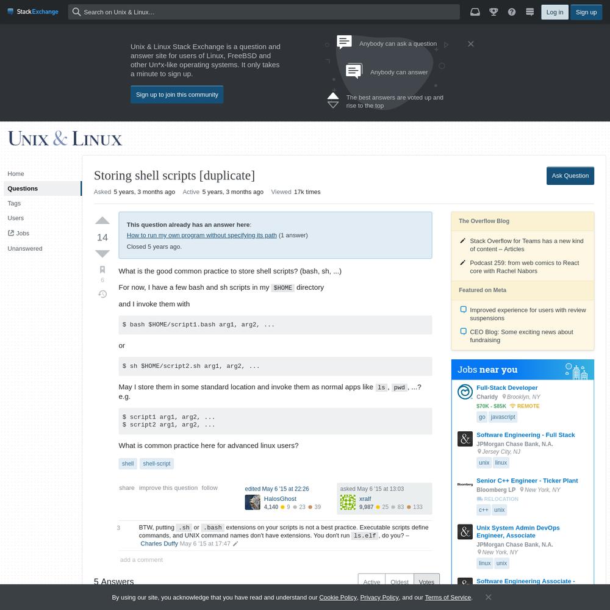Open Unix System Admin DevOps Engineer job
Screen dimensions: 610x610
coord(518,532)
